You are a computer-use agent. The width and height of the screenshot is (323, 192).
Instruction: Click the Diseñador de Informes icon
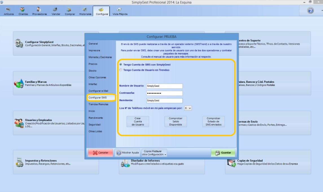click(125, 163)
